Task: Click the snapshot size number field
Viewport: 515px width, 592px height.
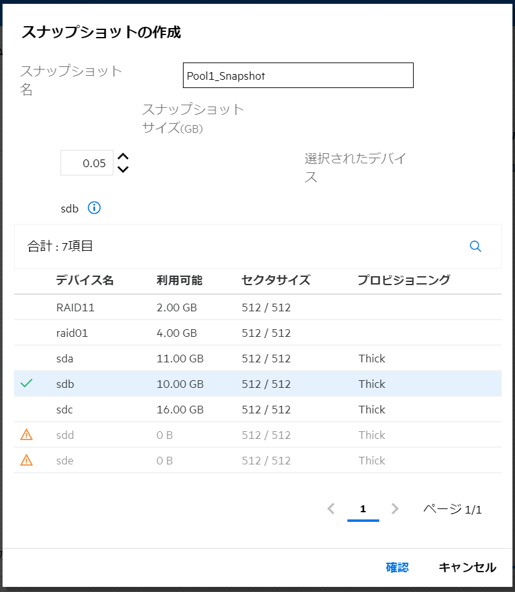Action: [87, 163]
